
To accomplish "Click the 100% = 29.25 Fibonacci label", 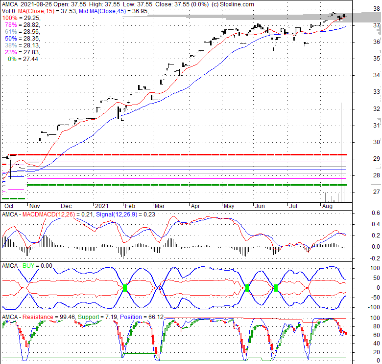I will tap(21, 18).
